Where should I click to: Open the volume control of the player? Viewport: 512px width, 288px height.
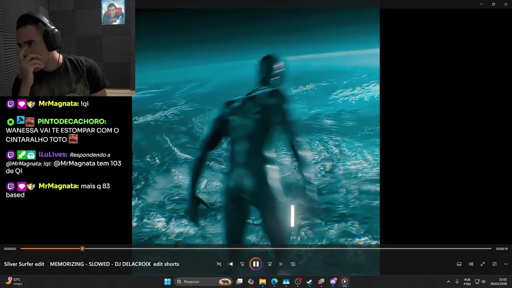pos(471,264)
